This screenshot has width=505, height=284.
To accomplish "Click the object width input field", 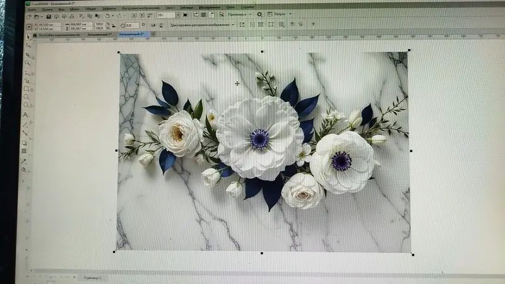I will click(x=81, y=24).
